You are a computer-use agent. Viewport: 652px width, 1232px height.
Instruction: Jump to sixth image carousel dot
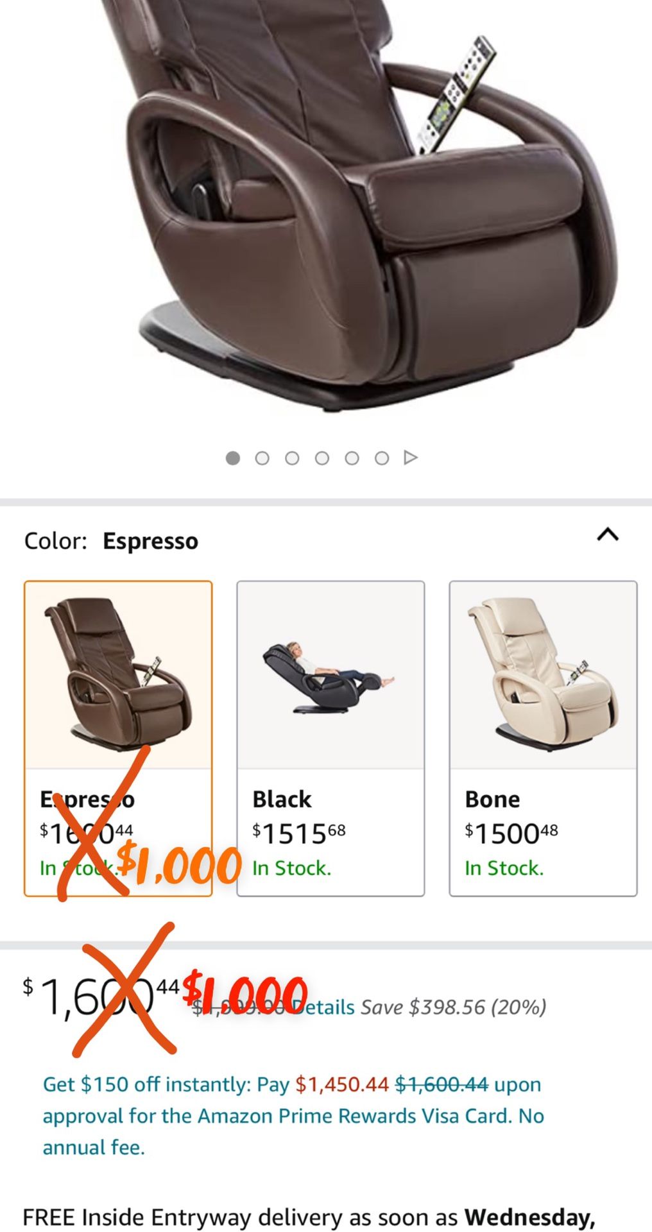382,458
